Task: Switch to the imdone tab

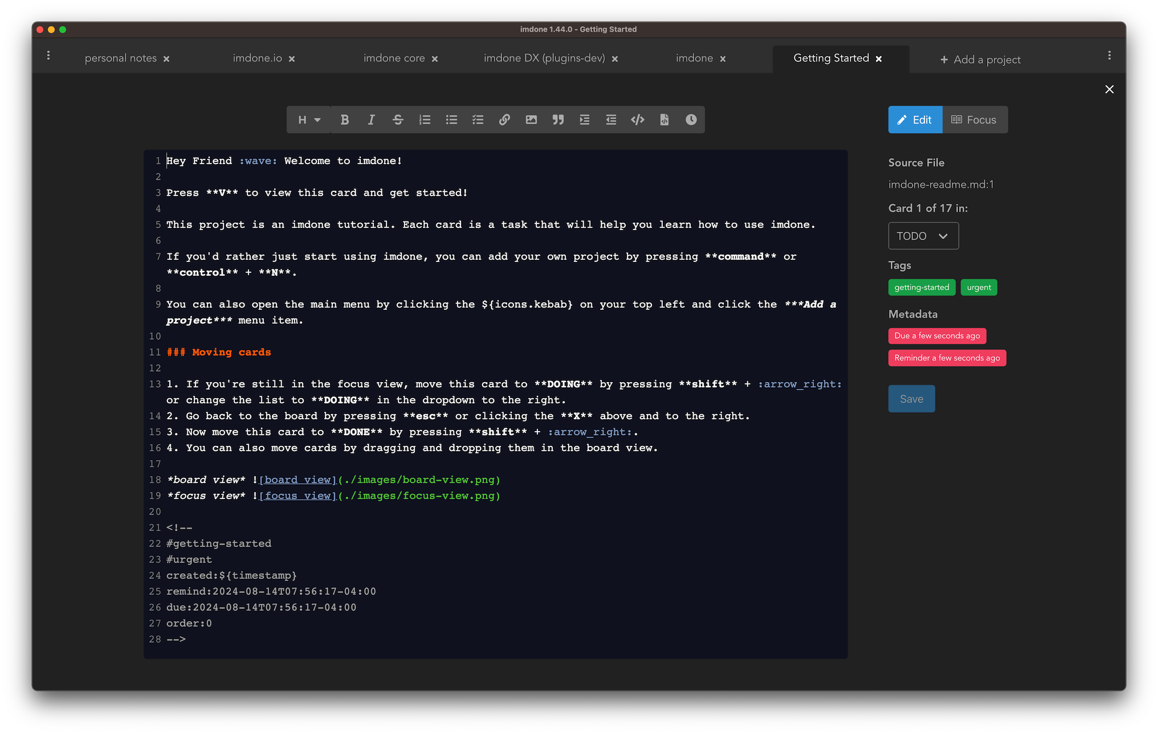Action: tap(695, 58)
